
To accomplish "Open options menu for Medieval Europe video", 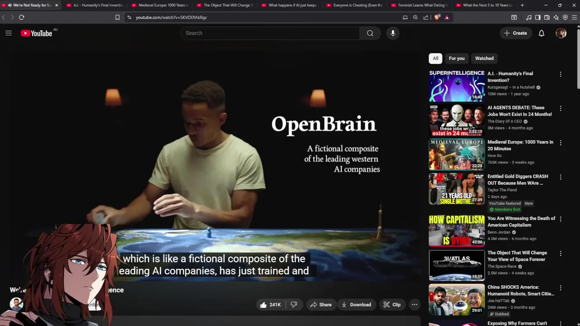I will [x=561, y=143].
